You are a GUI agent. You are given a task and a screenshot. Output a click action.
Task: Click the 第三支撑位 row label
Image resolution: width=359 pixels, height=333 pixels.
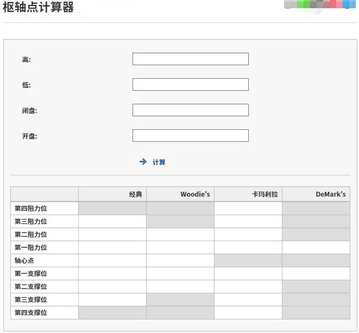(30, 300)
